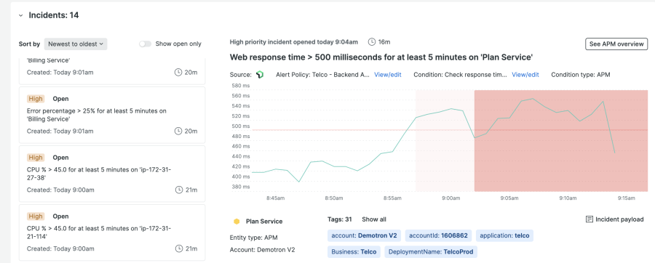Screen dimensions: 655x263
Task: Click Entity type: APM text
Action: (253, 238)
